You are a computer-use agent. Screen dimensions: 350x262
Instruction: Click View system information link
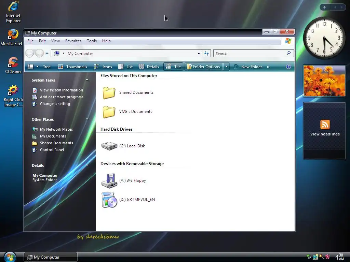coord(62,90)
